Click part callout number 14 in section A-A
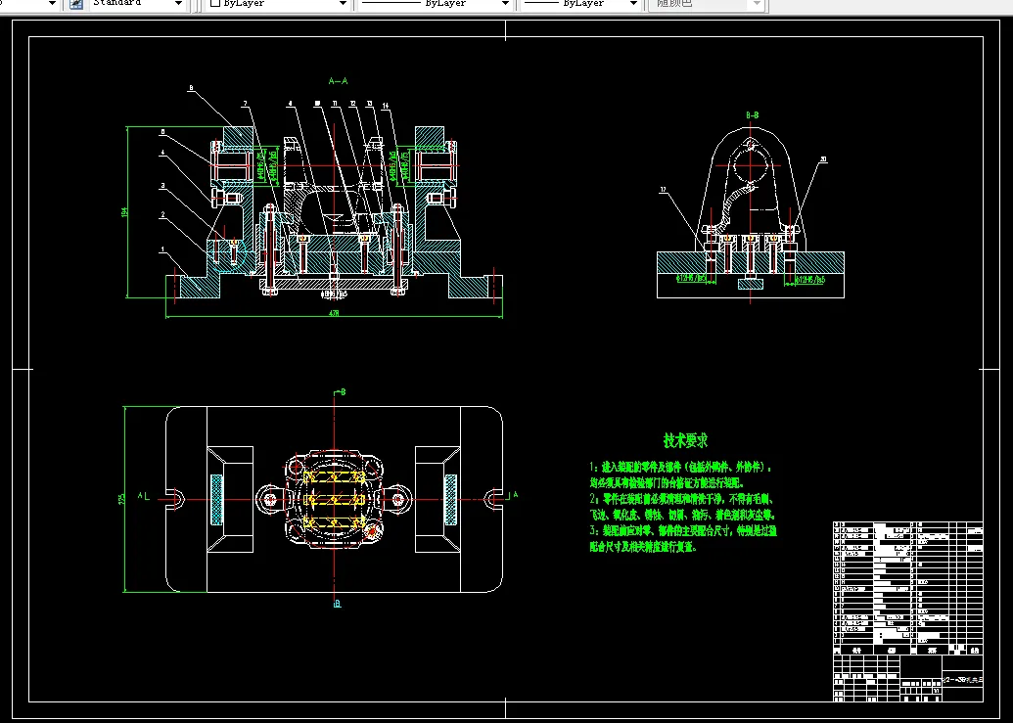 click(386, 106)
